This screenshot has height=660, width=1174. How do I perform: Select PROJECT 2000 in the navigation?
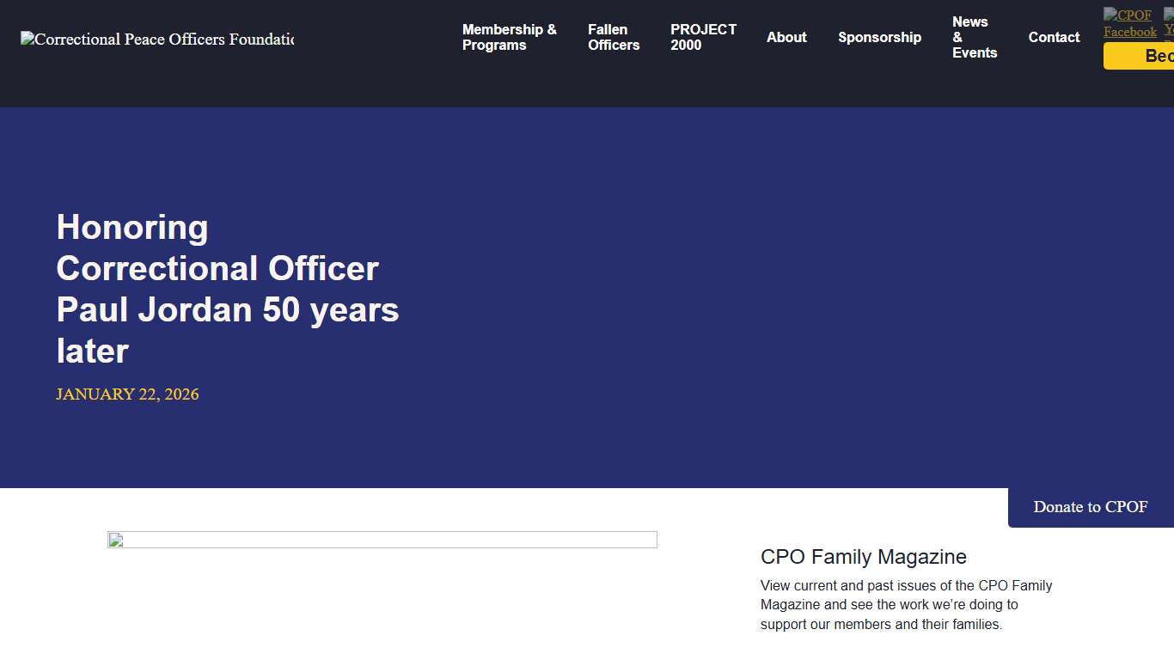click(x=703, y=37)
